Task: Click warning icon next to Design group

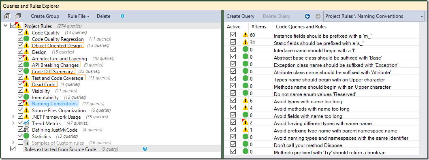Action: click(x=26, y=52)
